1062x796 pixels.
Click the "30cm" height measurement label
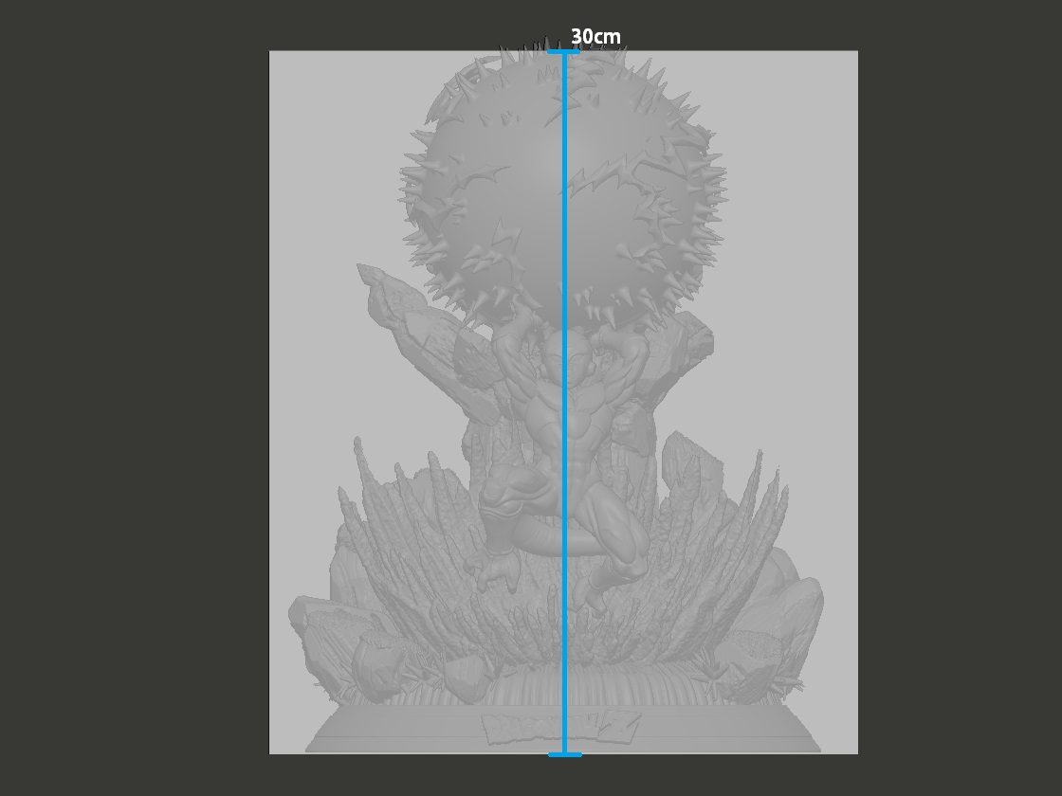pyautogui.click(x=595, y=37)
